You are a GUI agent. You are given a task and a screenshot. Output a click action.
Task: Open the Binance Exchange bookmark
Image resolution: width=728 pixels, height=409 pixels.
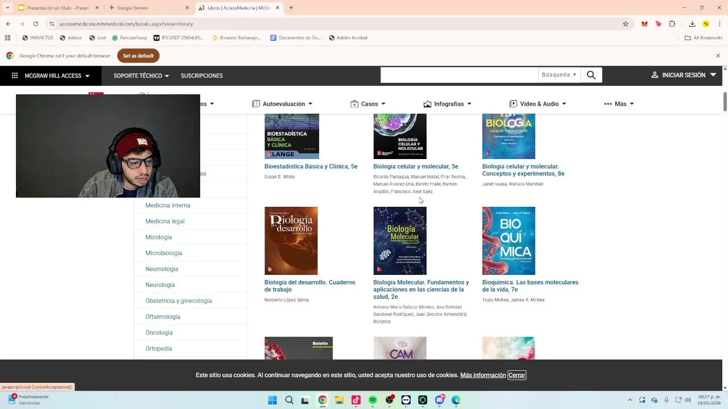click(236, 38)
